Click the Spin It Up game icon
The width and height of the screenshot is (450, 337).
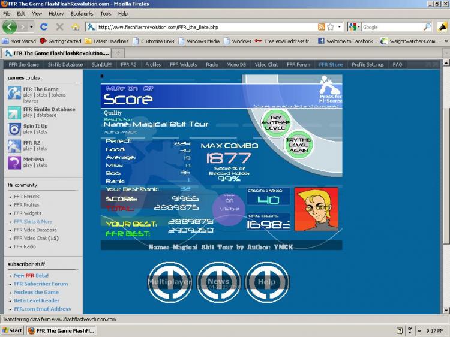coord(14,130)
